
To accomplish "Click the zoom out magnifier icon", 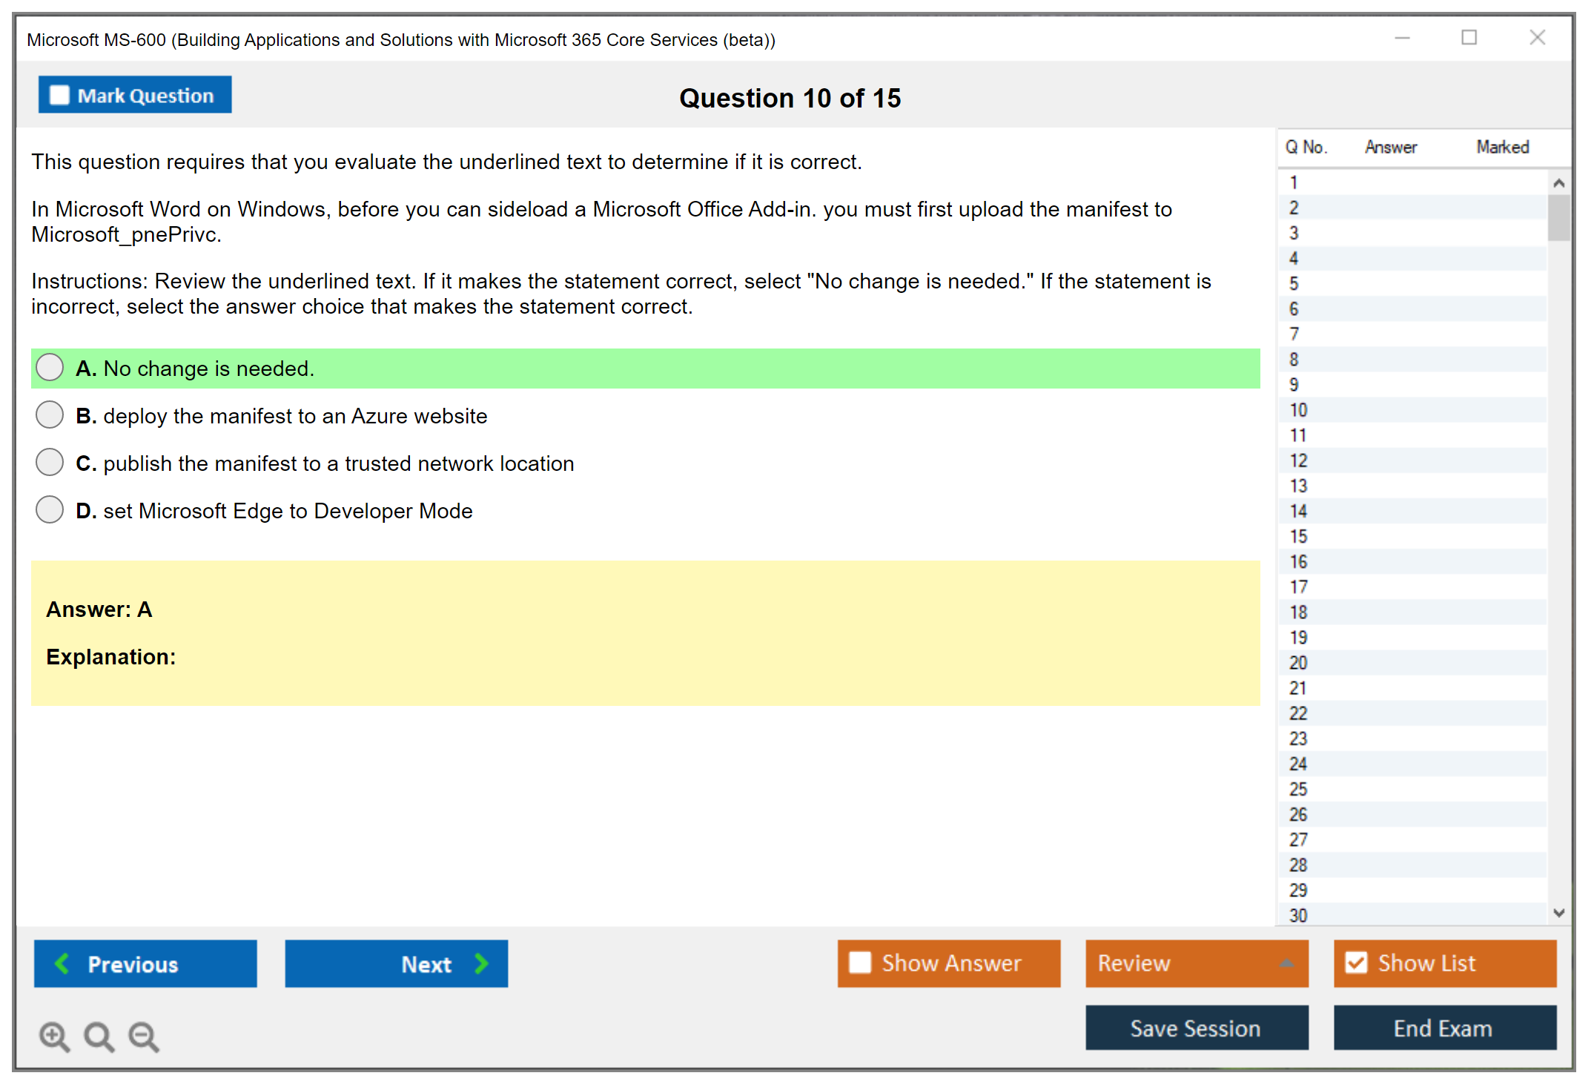I will point(144,1036).
